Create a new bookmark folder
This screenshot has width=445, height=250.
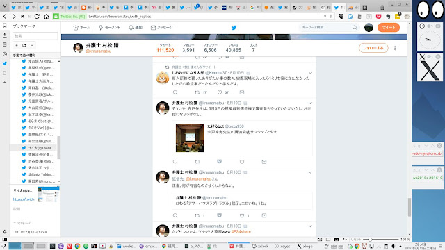pos(24,45)
